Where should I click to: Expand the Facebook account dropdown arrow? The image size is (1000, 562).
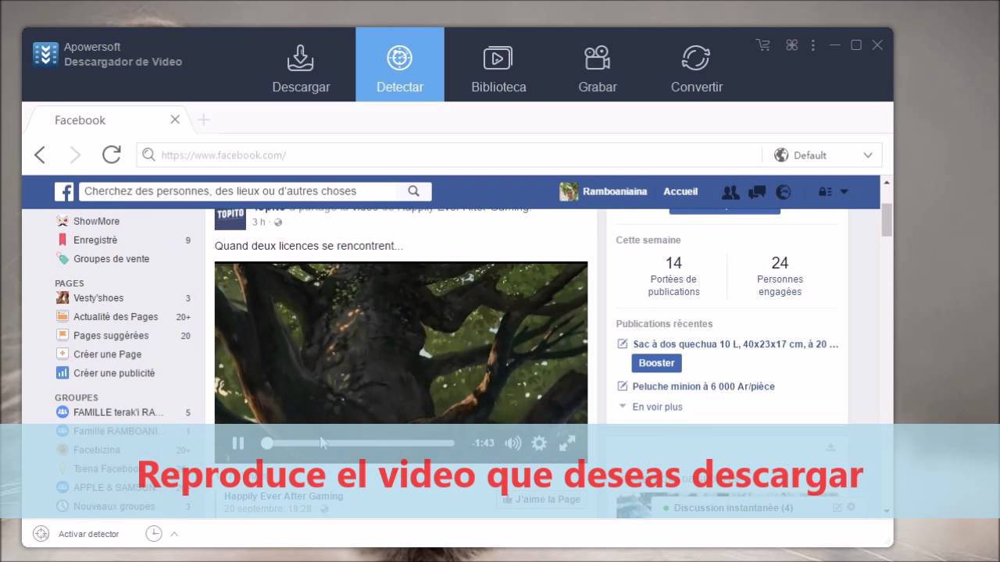point(844,192)
